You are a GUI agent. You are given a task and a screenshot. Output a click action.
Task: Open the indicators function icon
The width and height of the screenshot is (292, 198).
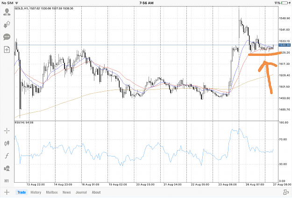click(x=7, y=156)
